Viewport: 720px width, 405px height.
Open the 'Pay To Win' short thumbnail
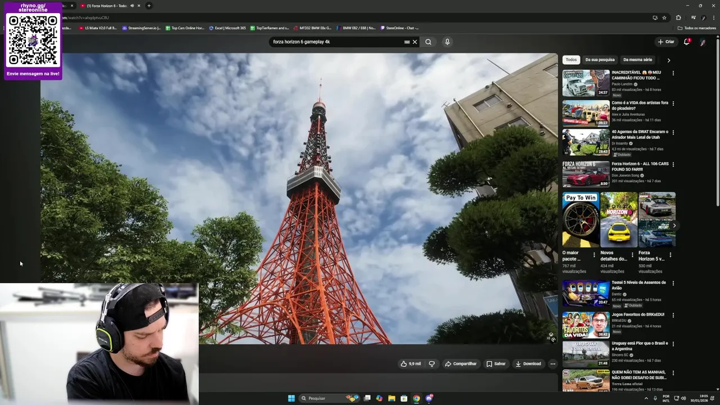point(580,220)
